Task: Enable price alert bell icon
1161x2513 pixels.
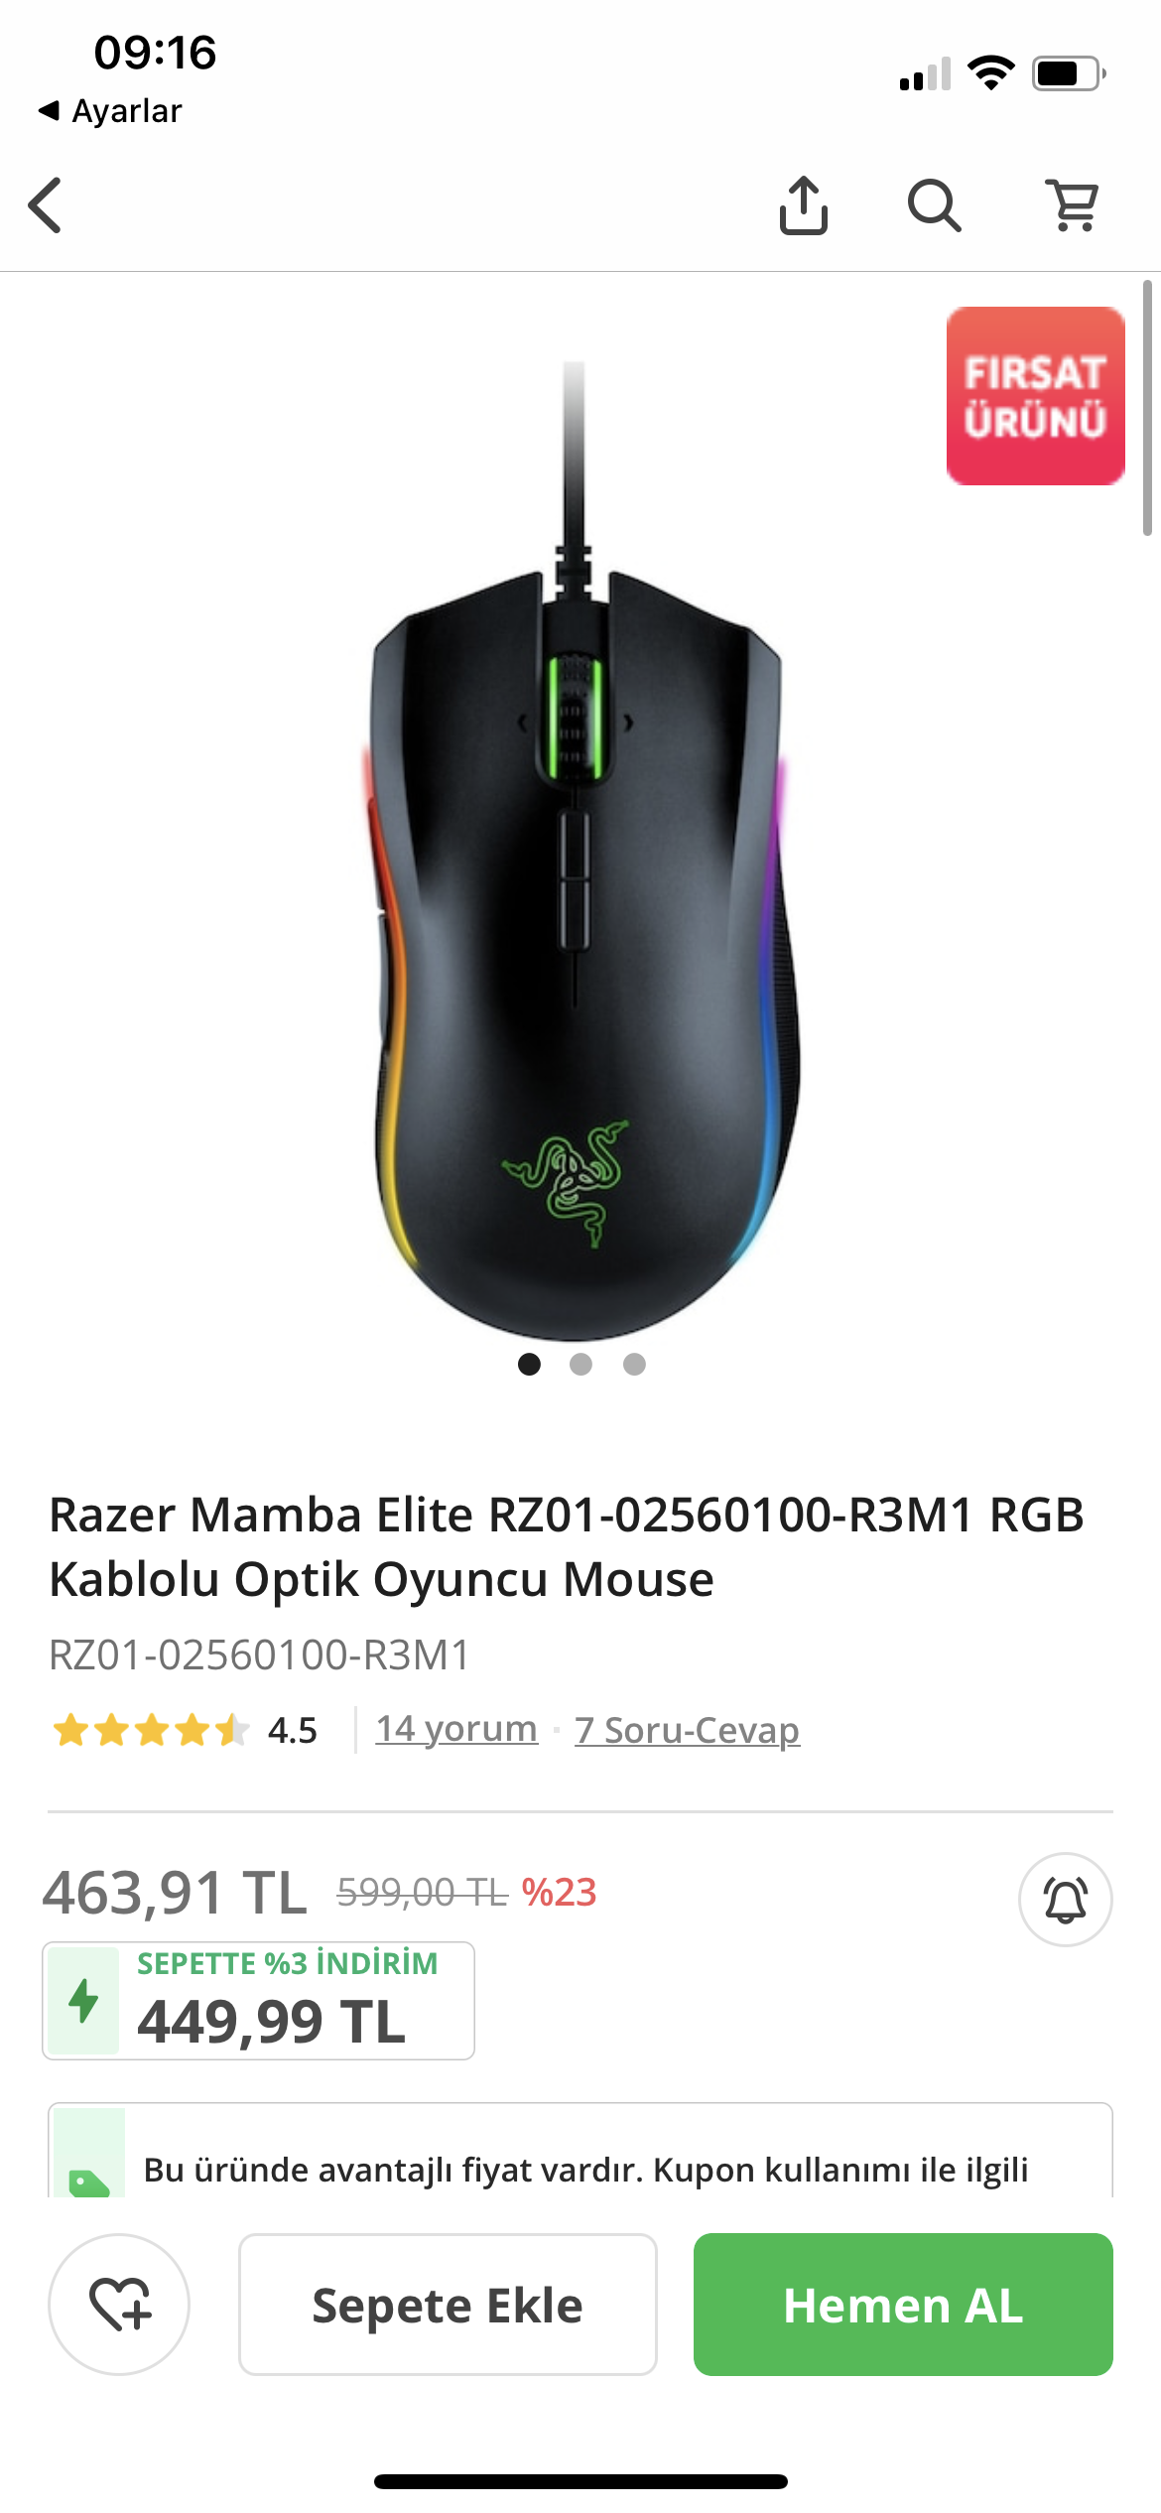Action: click(1065, 1900)
